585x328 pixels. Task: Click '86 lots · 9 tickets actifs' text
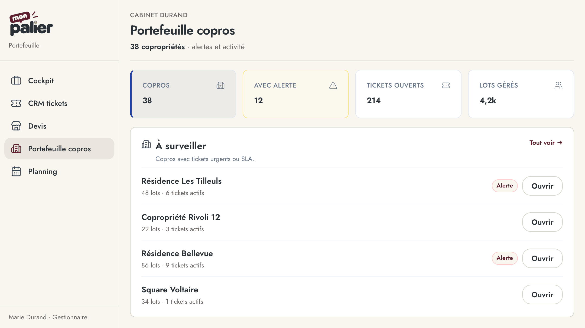click(x=173, y=265)
